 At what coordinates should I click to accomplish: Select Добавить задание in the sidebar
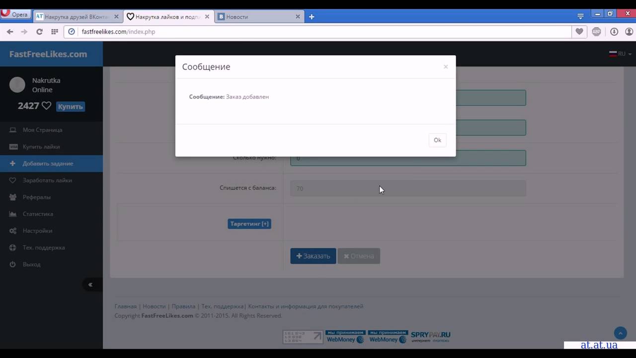click(x=51, y=164)
